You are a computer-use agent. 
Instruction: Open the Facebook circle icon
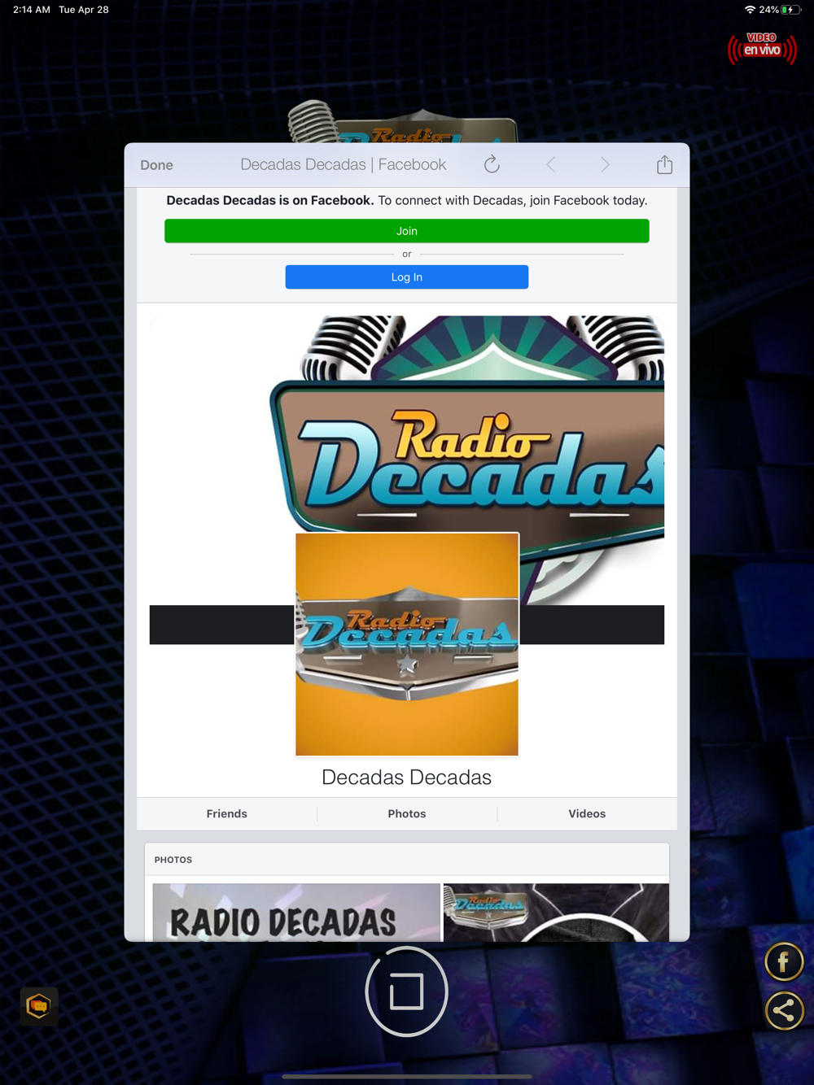tap(784, 963)
